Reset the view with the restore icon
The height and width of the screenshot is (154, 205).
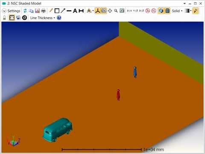(122, 11)
